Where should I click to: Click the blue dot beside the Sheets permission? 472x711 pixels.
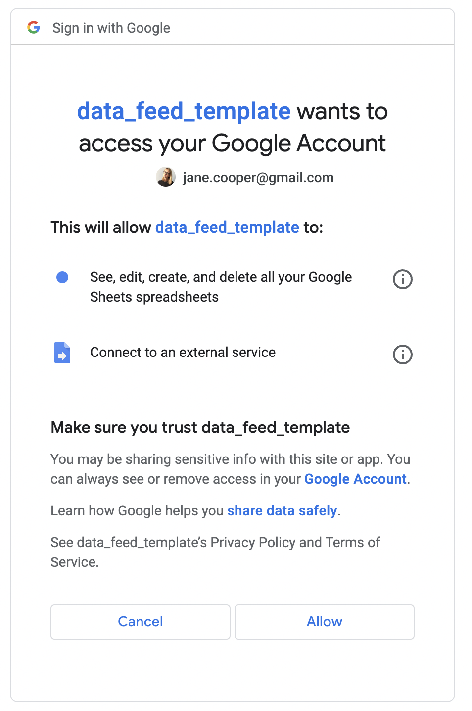coord(62,277)
